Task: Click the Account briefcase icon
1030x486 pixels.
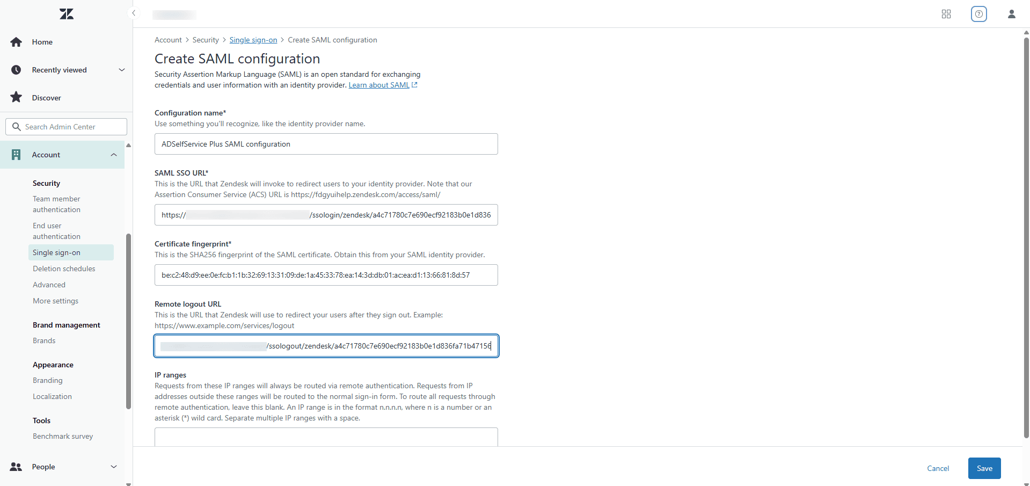Action: pos(16,155)
